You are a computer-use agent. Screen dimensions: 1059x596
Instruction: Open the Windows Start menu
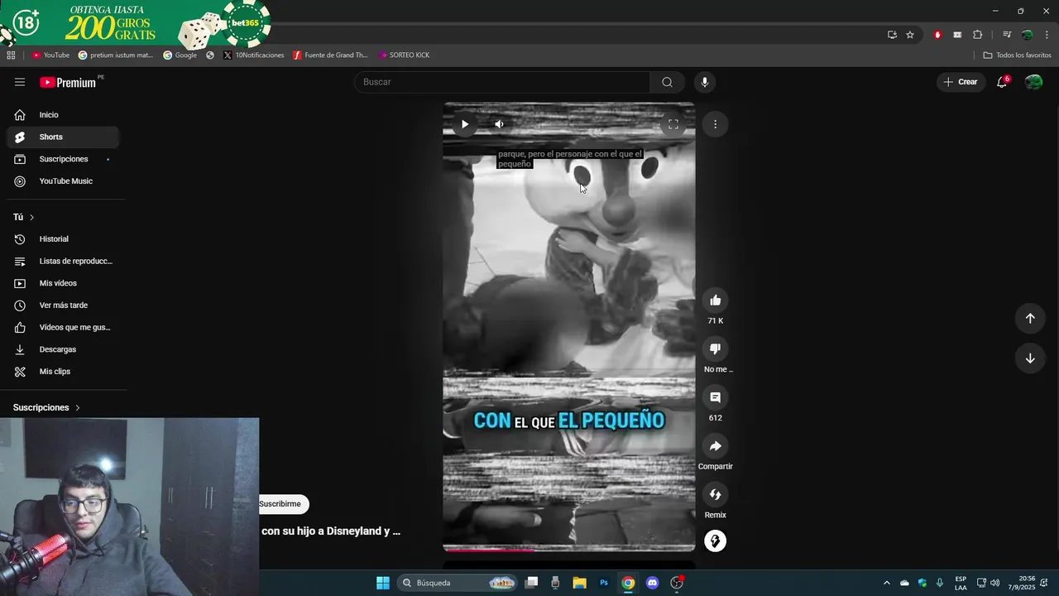tap(383, 583)
